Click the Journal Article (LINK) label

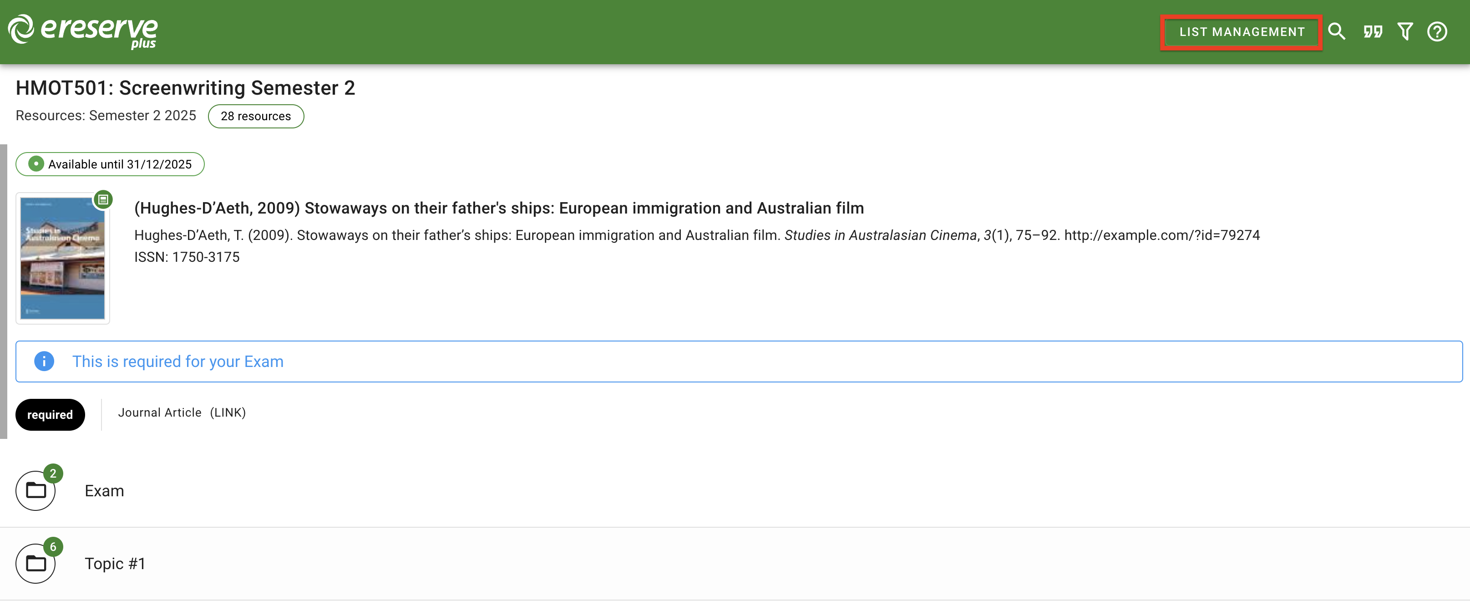pyautogui.click(x=182, y=413)
